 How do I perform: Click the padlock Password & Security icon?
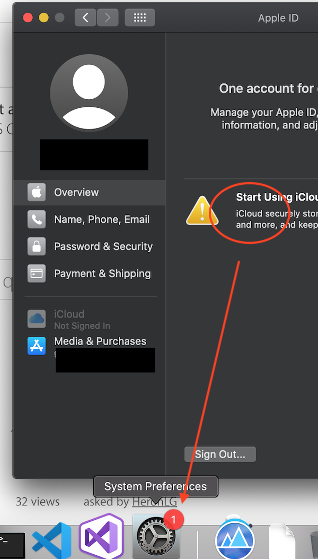37,246
